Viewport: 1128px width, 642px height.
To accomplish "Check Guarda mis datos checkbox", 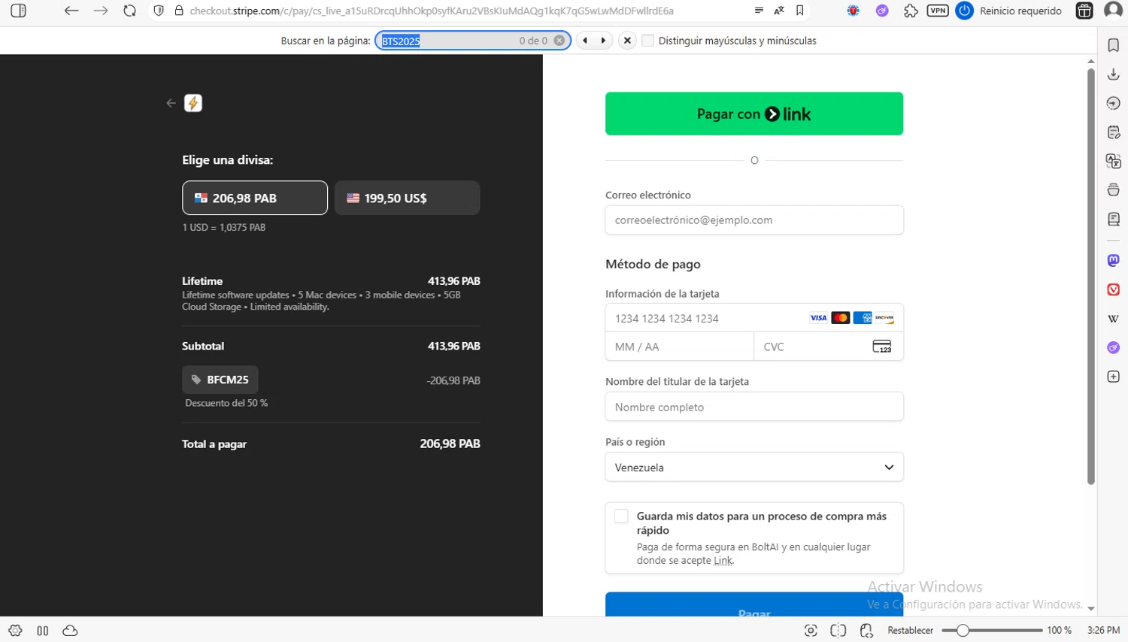I will pos(621,516).
